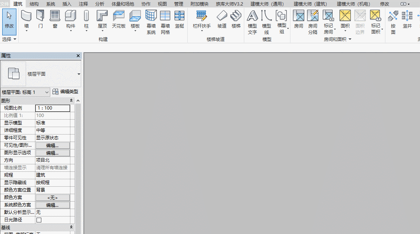Click the <无> button for 颜色方案
The height and width of the screenshot is (234, 420).
click(x=52, y=197)
